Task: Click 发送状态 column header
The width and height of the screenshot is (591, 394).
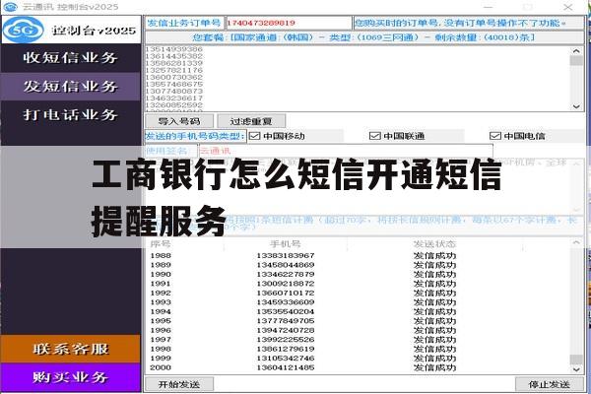Action: click(434, 244)
